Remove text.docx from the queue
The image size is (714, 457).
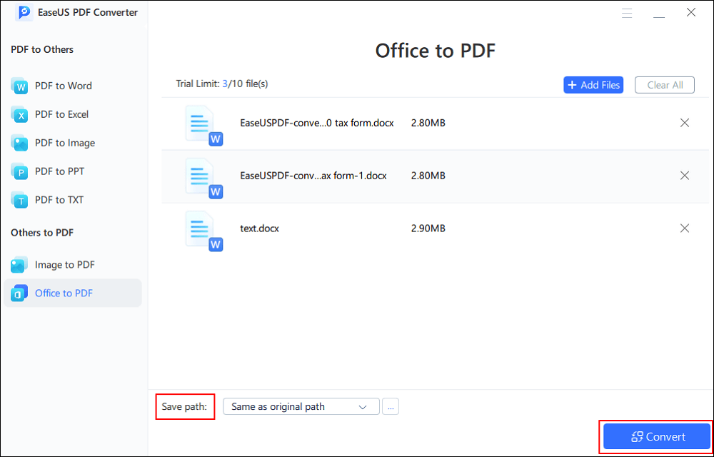pos(684,228)
